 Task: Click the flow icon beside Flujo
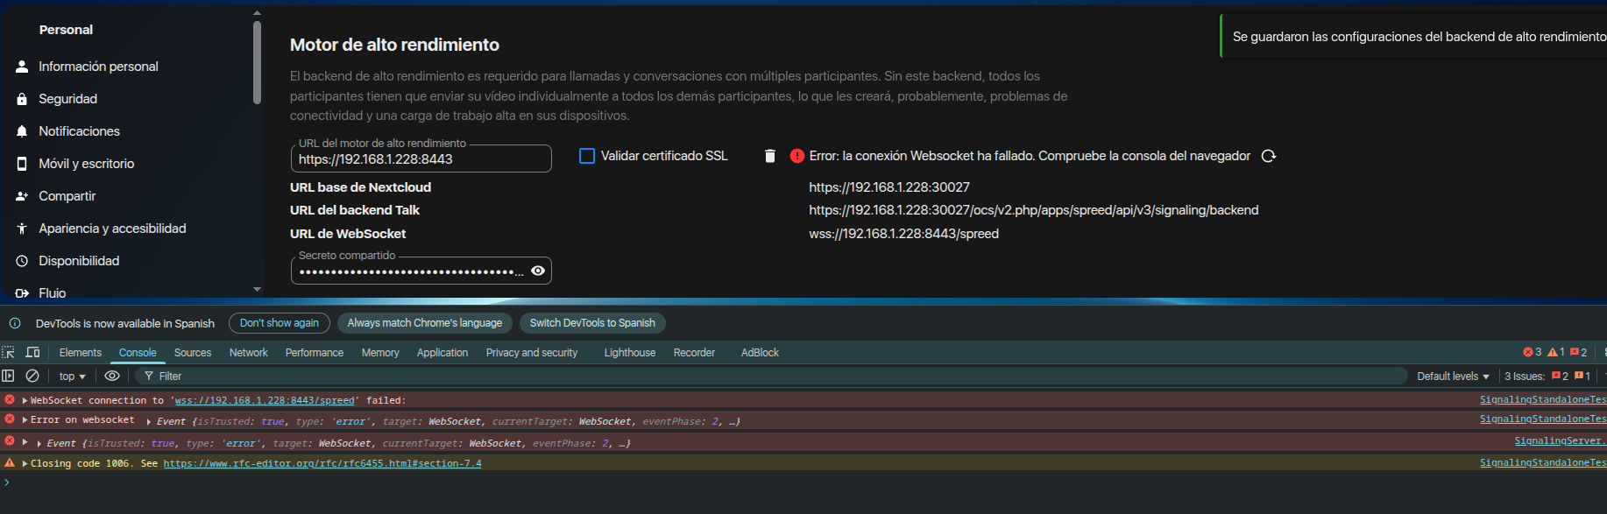tap(22, 293)
